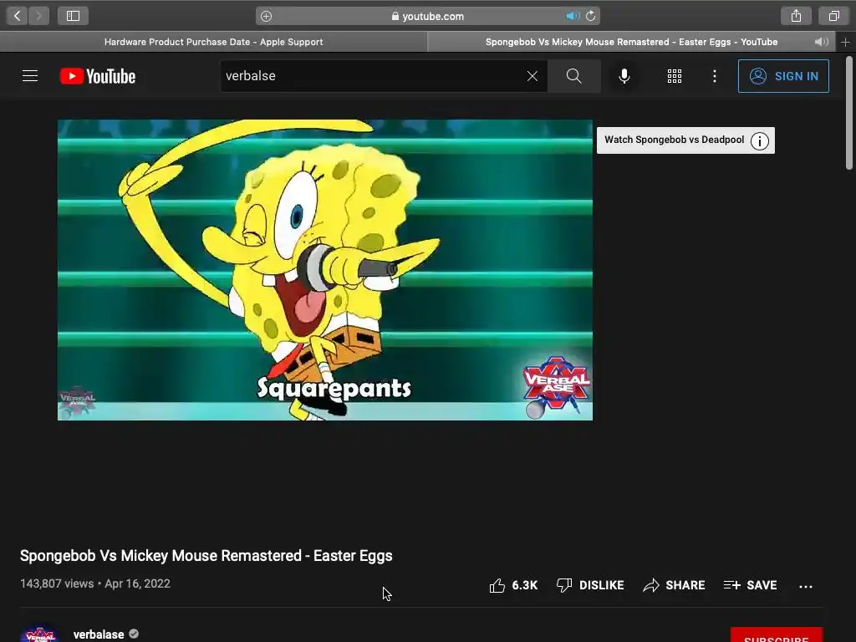Click the youtube.com address bar
Viewport: 856px width, 642px height.
pos(427,16)
